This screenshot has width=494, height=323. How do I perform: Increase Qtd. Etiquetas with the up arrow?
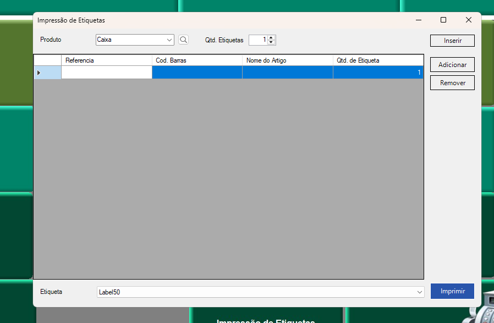[x=271, y=38]
